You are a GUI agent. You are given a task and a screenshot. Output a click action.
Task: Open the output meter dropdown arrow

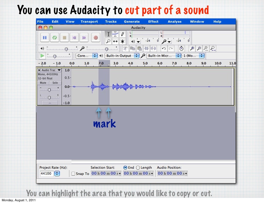pyautogui.click(x=138, y=41)
